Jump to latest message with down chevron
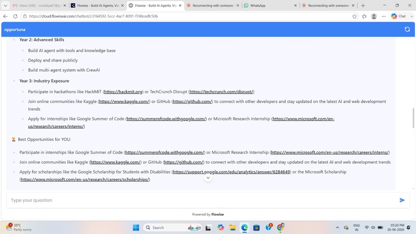Screen dimensions: 416x234 click(x=208, y=178)
